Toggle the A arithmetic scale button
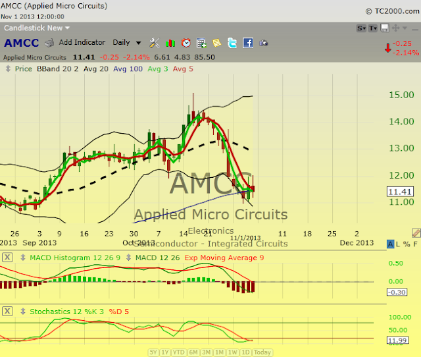Image resolution: width=421 pixels, height=357 pixels. 390,244
